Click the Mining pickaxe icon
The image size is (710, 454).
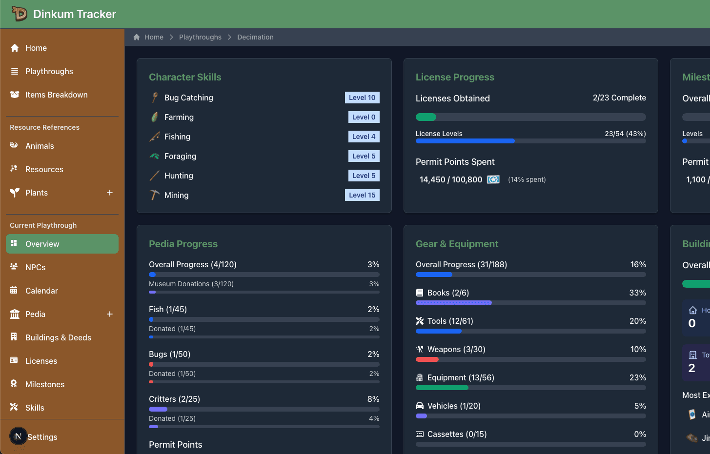click(x=155, y=195)
